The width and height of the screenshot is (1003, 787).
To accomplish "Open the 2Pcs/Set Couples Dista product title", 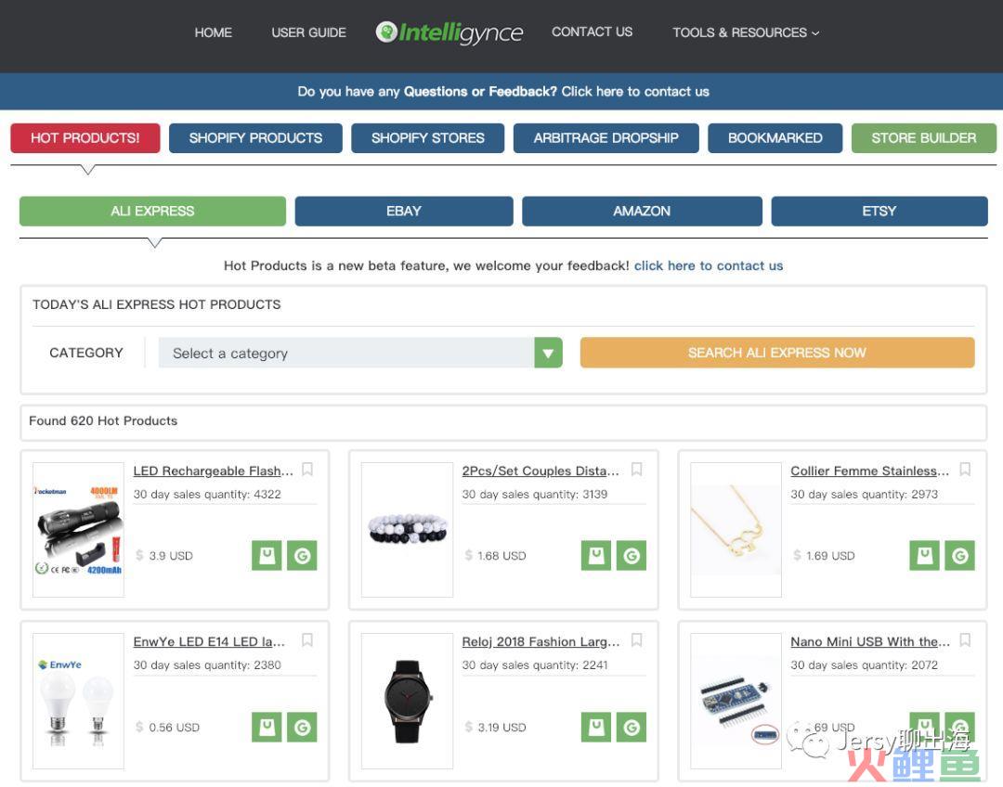I will pyautogui.click(x=541, y=471).
